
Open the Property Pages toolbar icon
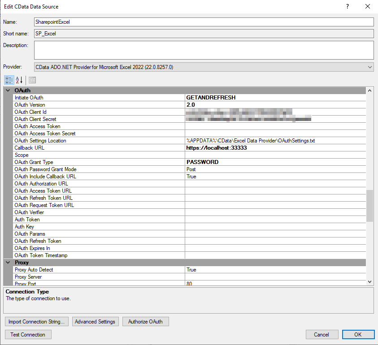click(x=32, y=80)
